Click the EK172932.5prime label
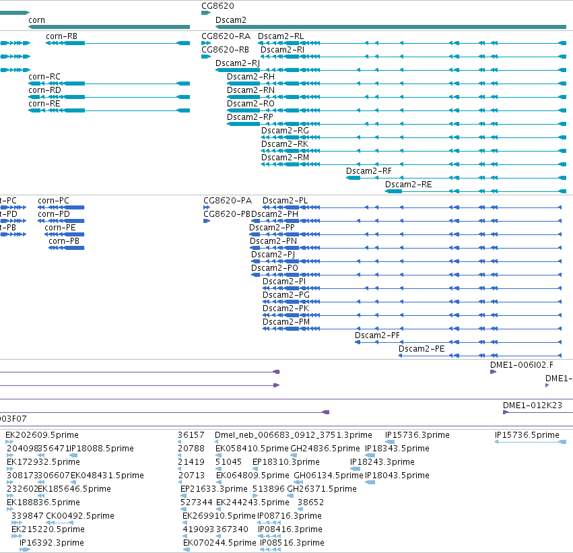The width and height of the screenshot is (573, 553). (x=43, y=463)
